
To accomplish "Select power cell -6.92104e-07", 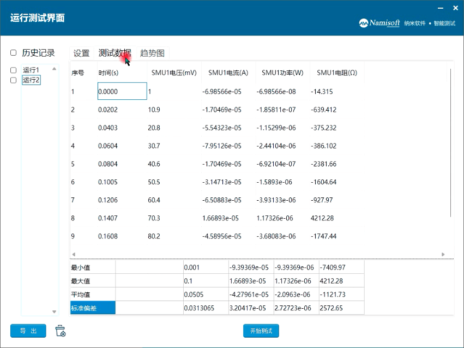I will (x=282, y=164).
